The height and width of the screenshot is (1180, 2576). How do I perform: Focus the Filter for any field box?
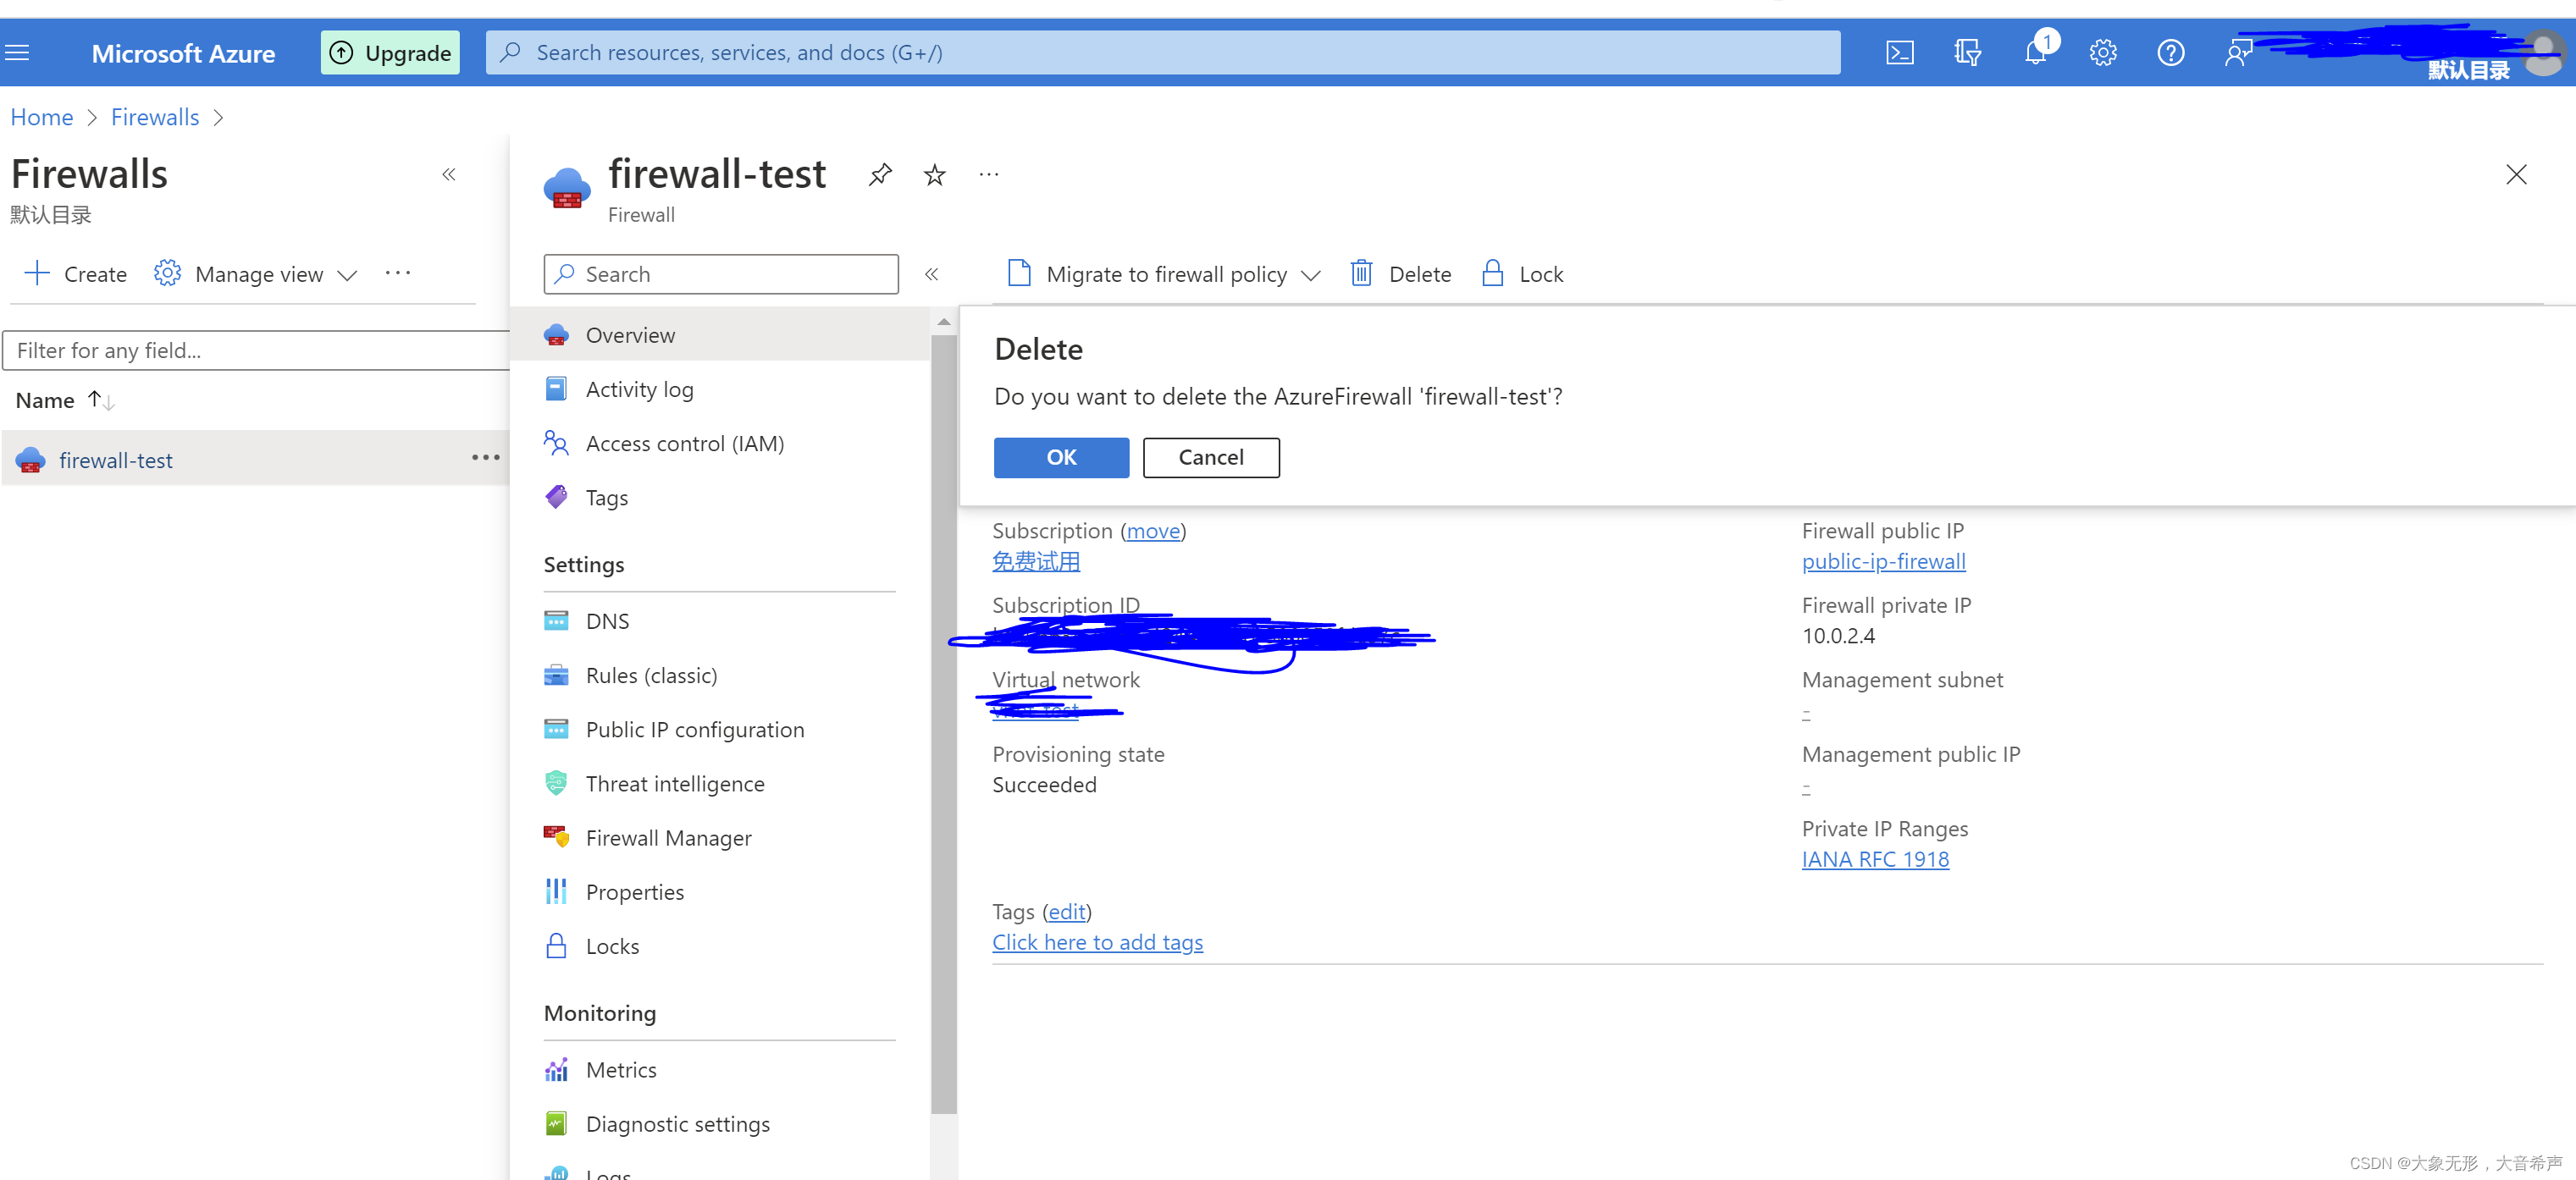click(x=256, y=350)
